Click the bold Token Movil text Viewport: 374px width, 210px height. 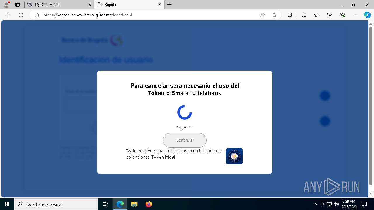[164, 157]
